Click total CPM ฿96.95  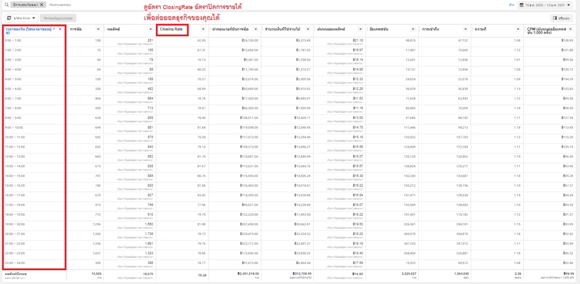pos(569,274)
